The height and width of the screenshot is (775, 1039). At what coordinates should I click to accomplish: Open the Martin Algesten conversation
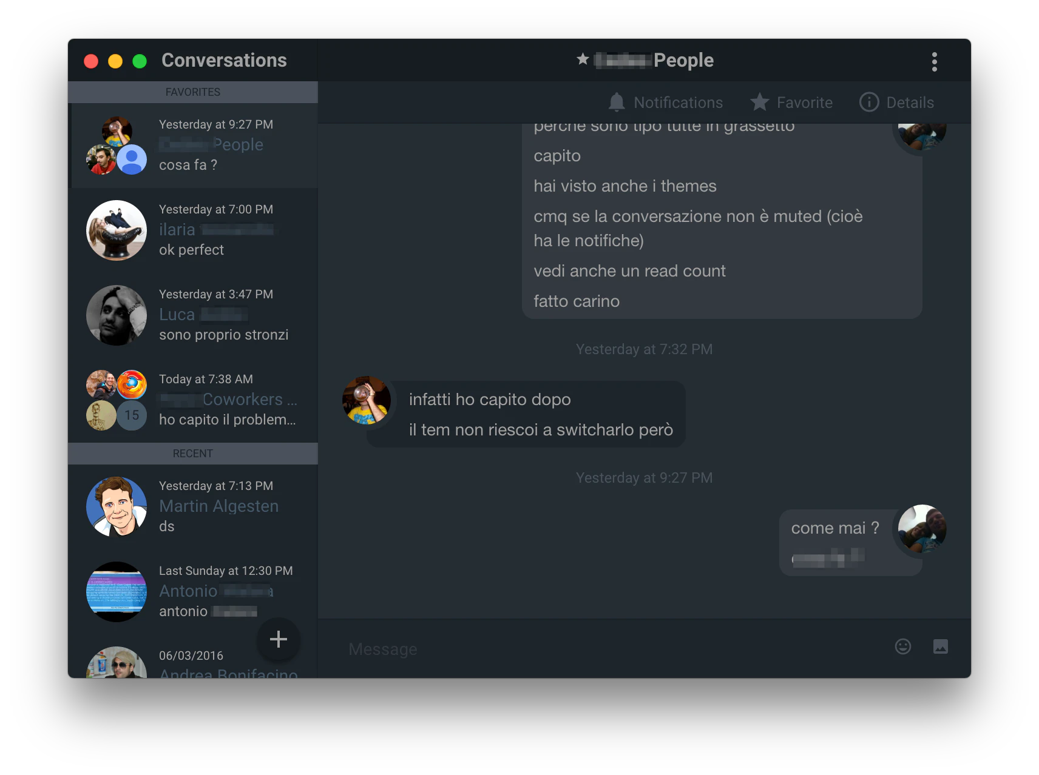[x=193, y=507]
